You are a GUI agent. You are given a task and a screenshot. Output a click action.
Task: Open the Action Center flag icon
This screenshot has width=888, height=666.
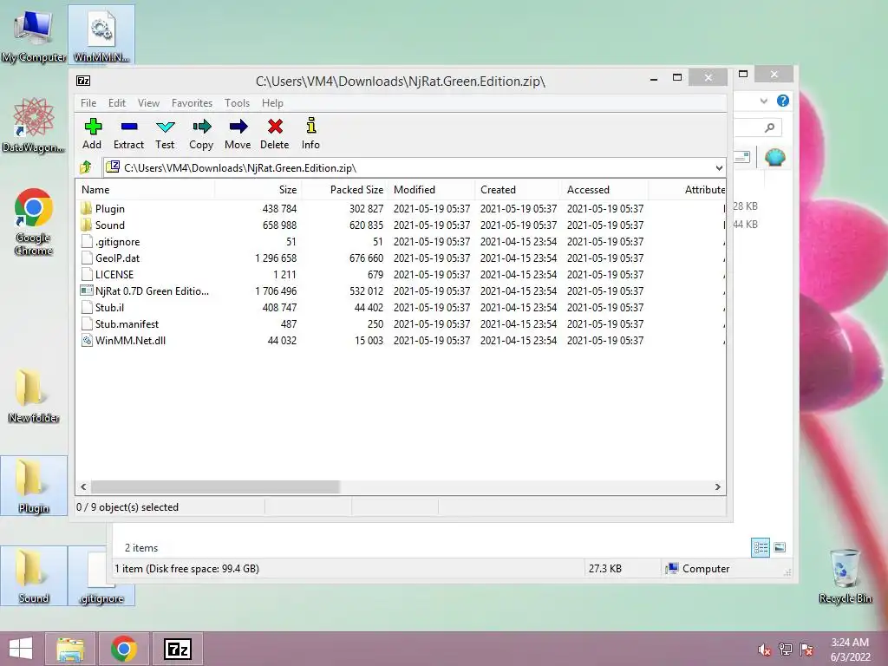click(806, 650)
